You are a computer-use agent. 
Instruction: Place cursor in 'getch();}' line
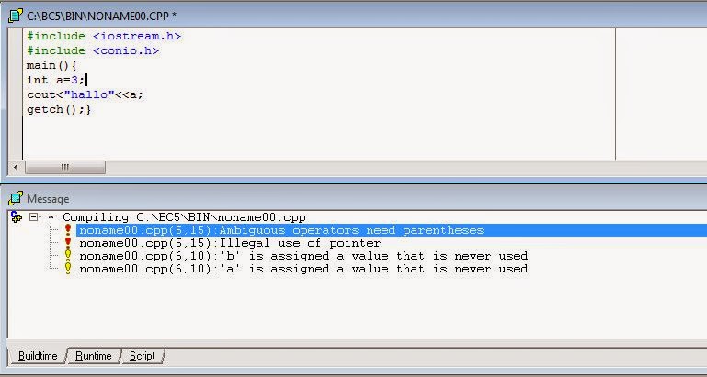(x=59, y=110)
